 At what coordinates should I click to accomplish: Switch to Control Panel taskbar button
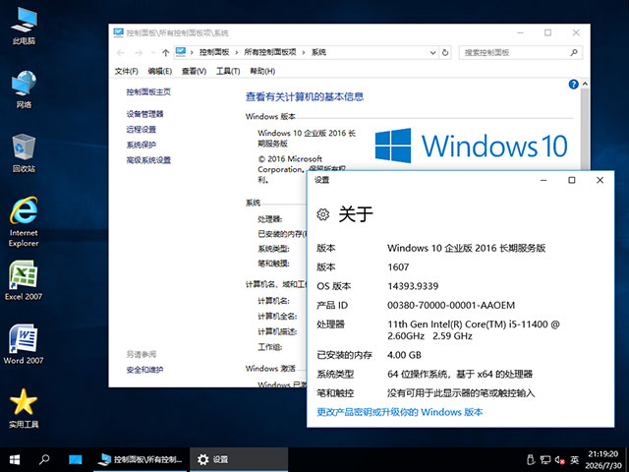pos(141,459)
